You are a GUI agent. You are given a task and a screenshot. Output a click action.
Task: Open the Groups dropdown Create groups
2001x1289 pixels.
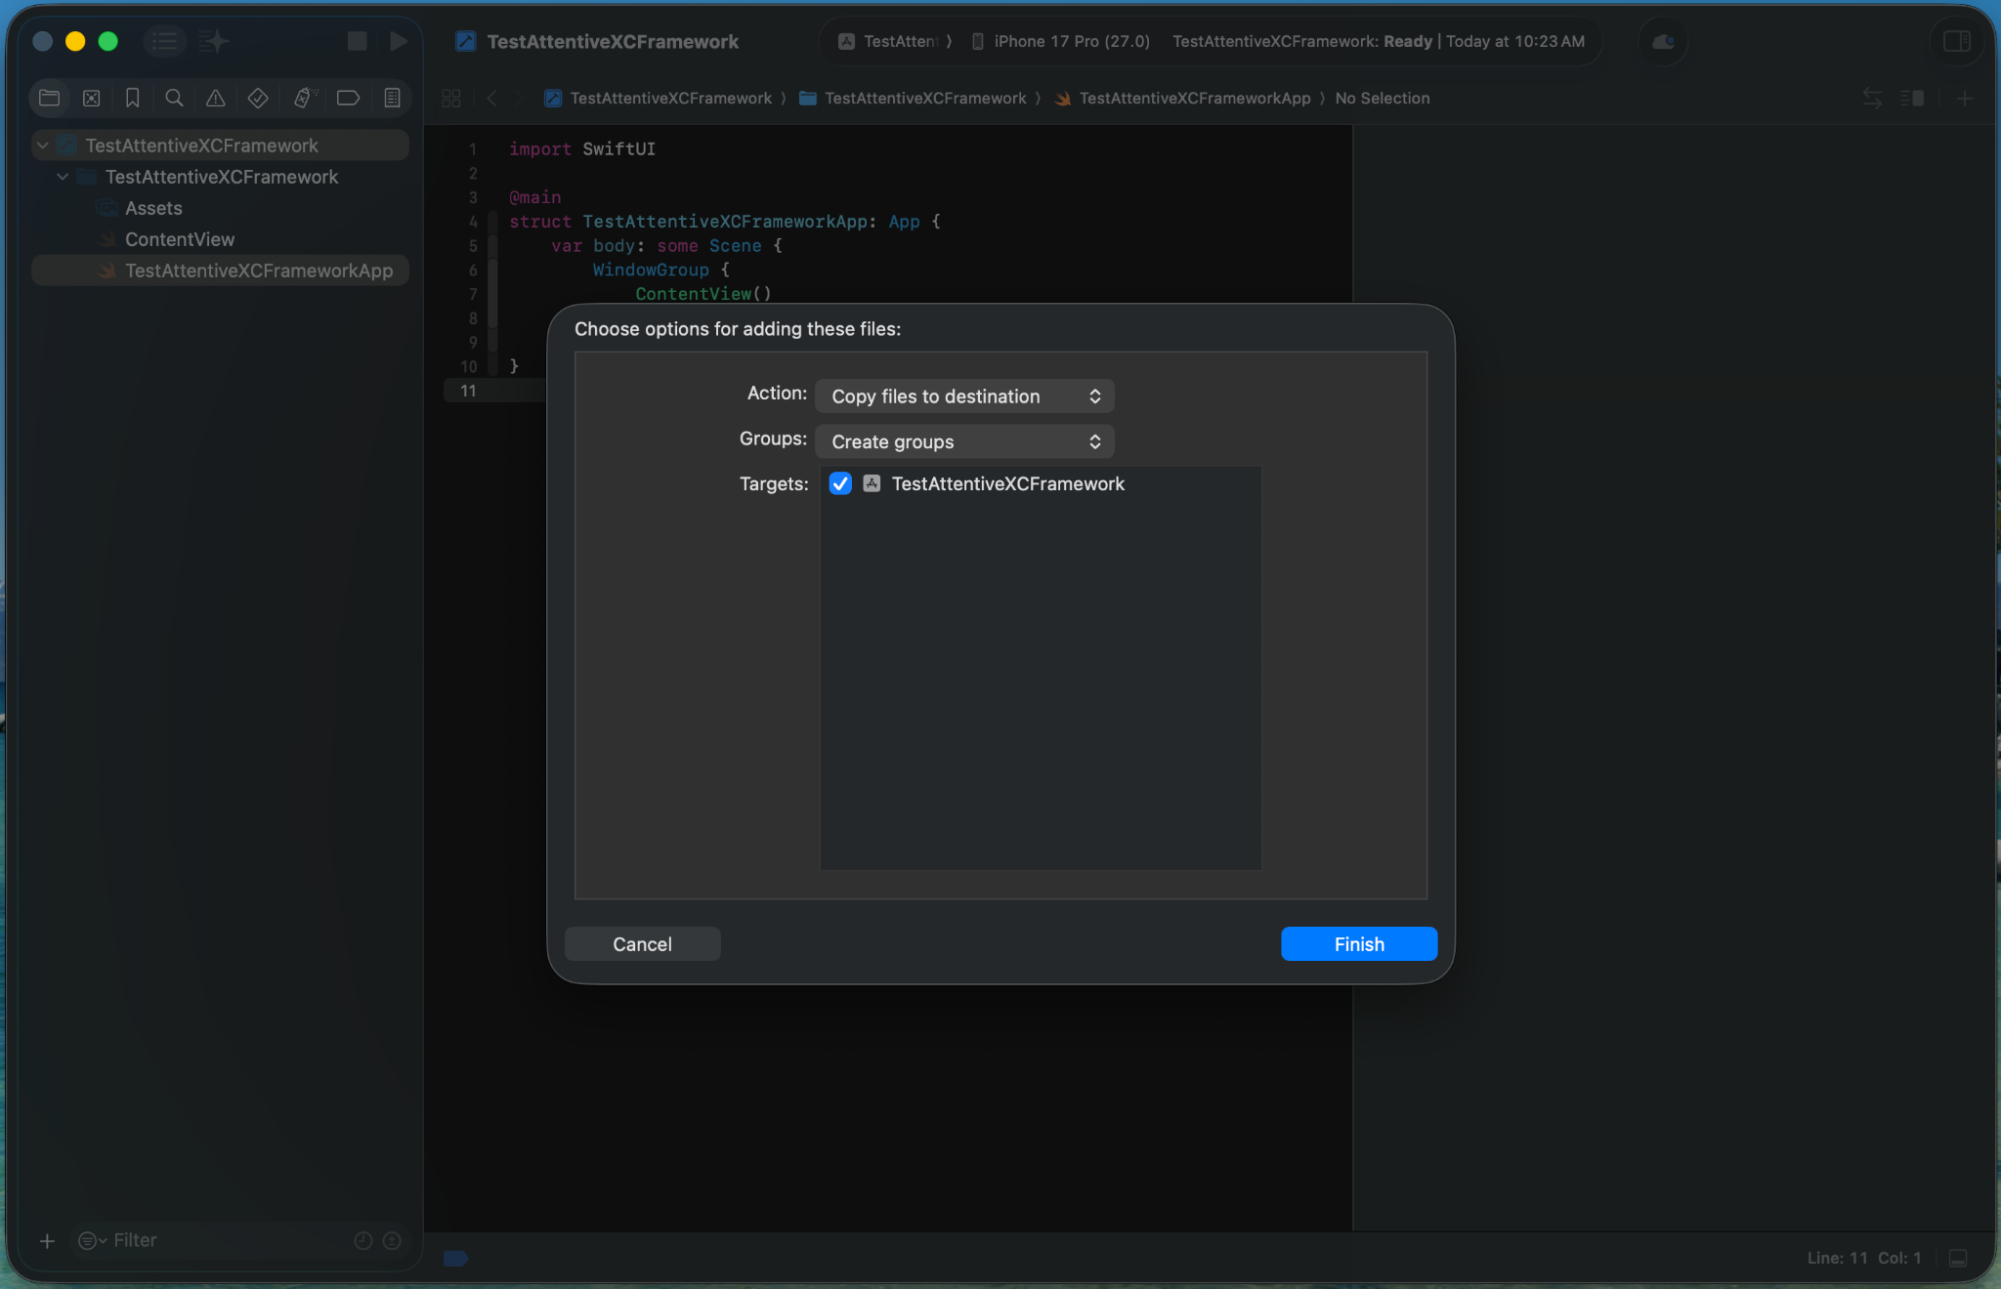tap(964, 441)
